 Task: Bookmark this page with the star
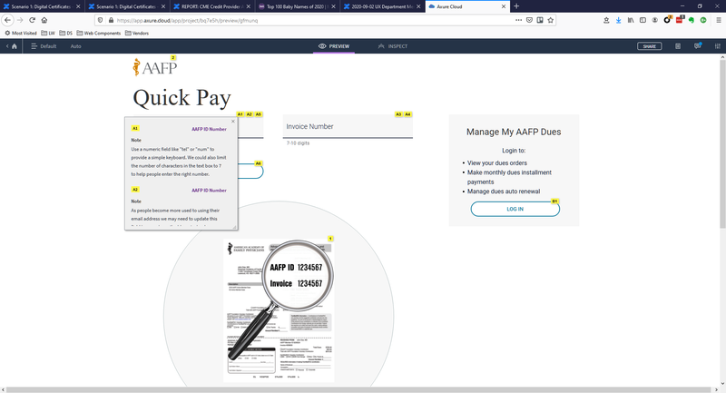(x=551, y=20)
